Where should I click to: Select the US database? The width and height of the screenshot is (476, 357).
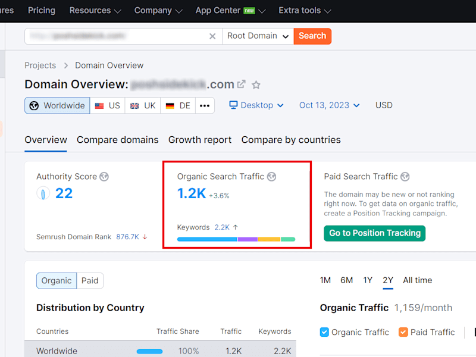[107, 105]
